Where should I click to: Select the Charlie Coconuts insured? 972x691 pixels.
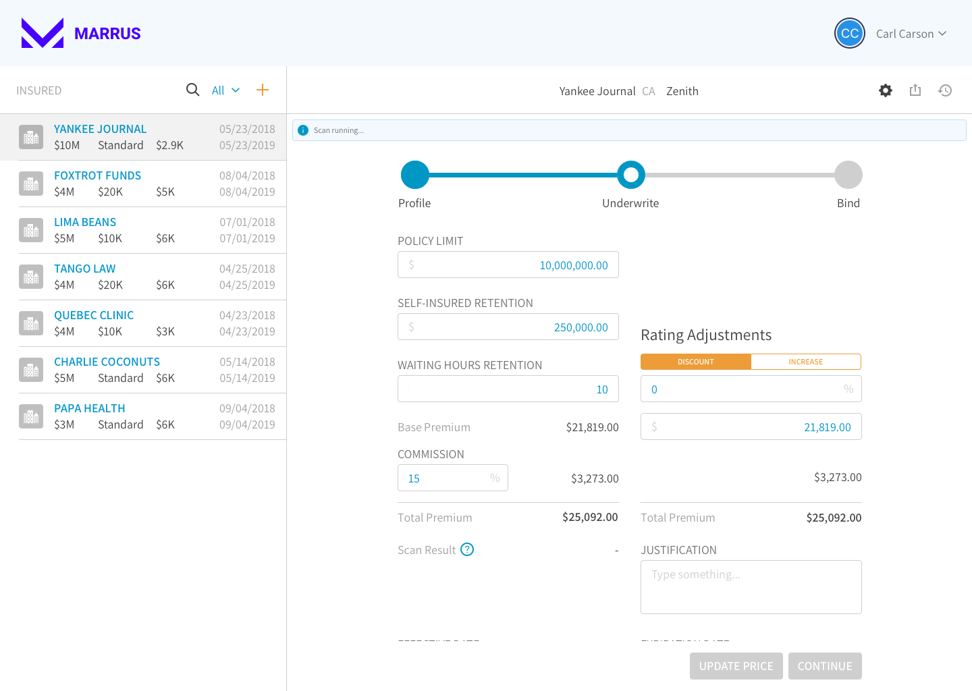click(143, 370)
